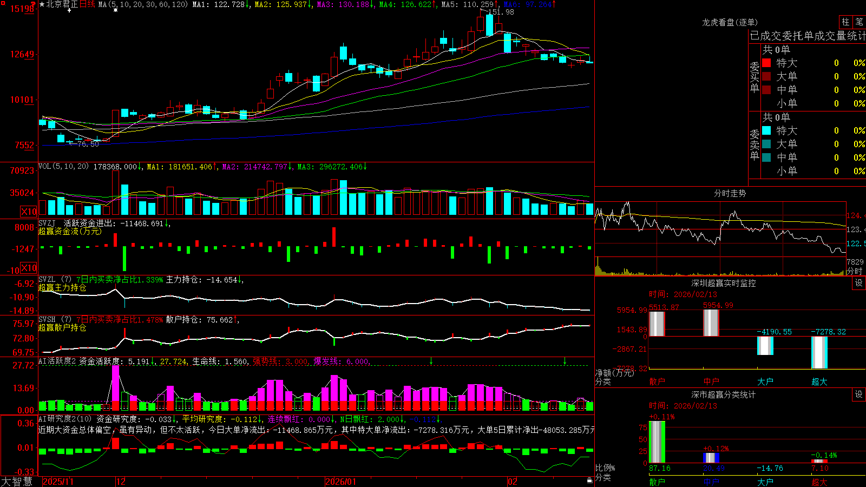
Task: Click the 强势线: 3.000 label
Action: coord(281,361)
